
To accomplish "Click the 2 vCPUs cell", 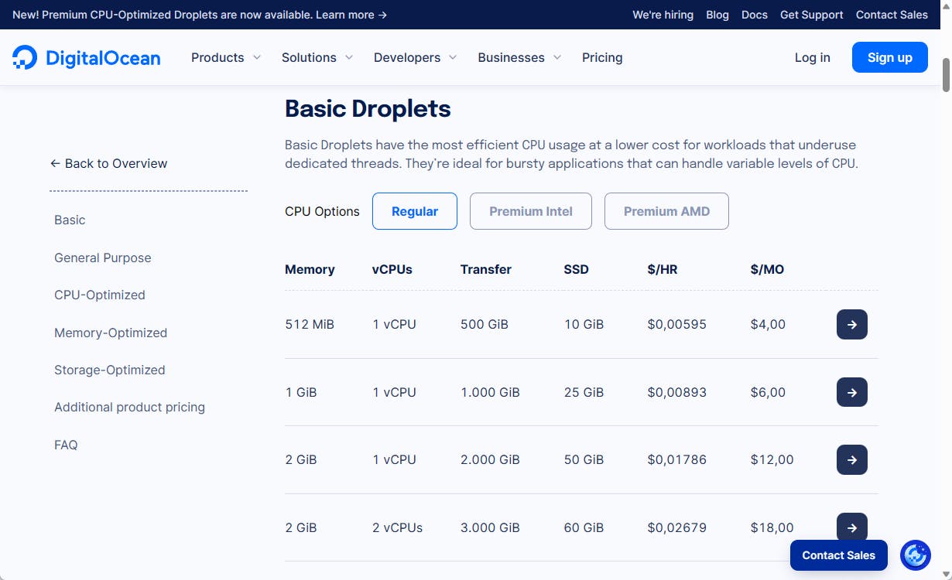I will point(398,527).
